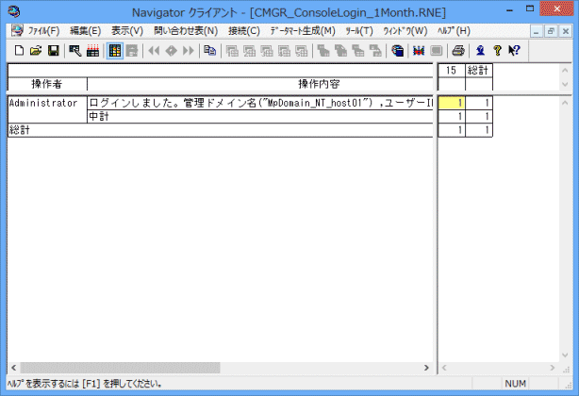Create a new file with blank page icon
This screenshot has height=396, width=579.
(19, 50)
